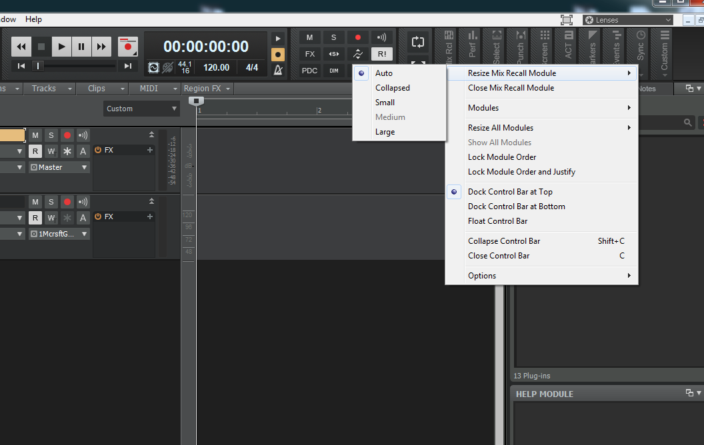Mute the first track with M button
Viewport: 704px width, 445px height.
pos(35,135)
